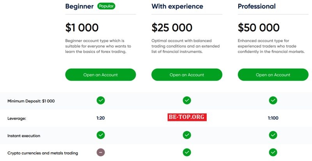The height and width of the screenshot is (161, 312).
Task: Select the Professional plan heading
Action: coord(257,6)
